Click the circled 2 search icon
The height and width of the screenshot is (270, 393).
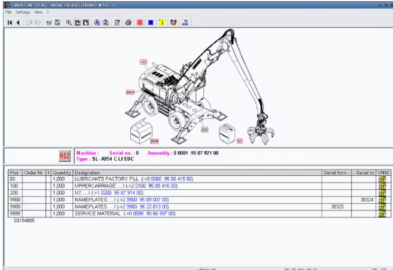tap(106, 23)
